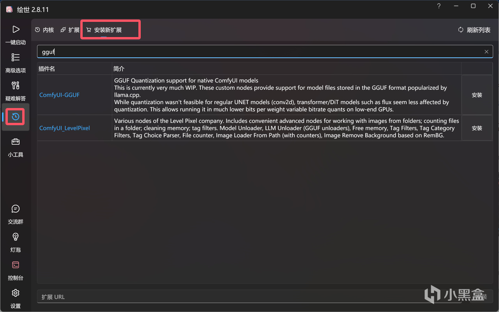Open 疑难解答 troubleshooting section
The width and height of the screenshot is (499, 312).
click(x=16, y=90)
